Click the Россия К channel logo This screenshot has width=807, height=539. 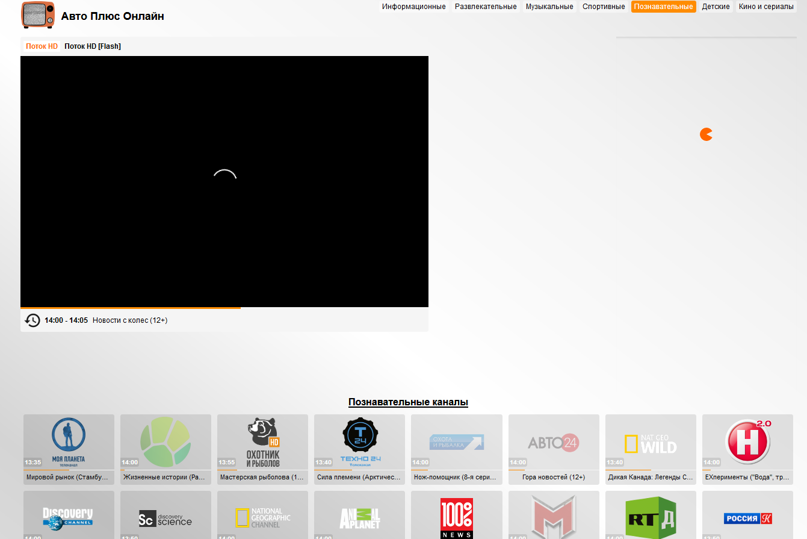point(747,518)
